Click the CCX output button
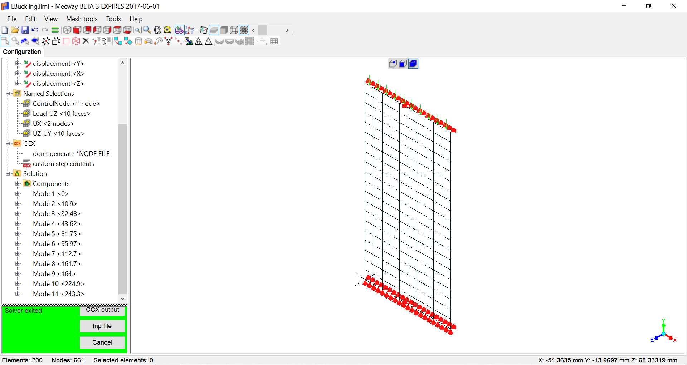The image size is (687, 365). (102, 310)
